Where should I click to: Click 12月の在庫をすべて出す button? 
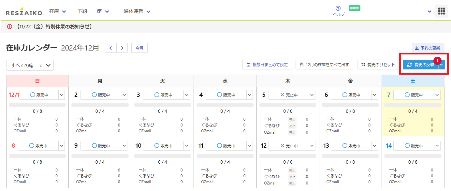tap(324, 65)
